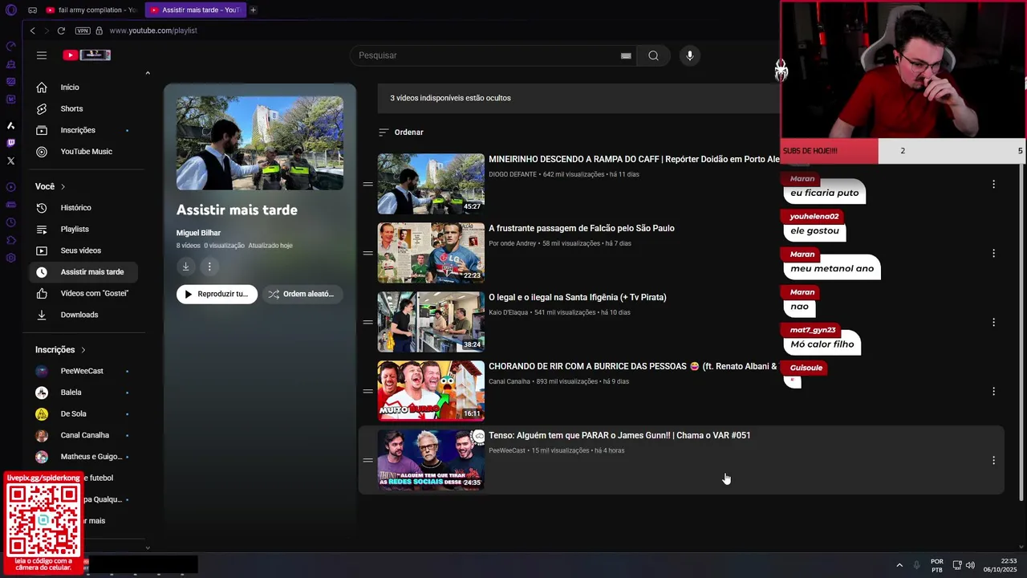Open YouTube Music link
The height and width of the screenshot is (578, 1027).
(x=83, y=152)
